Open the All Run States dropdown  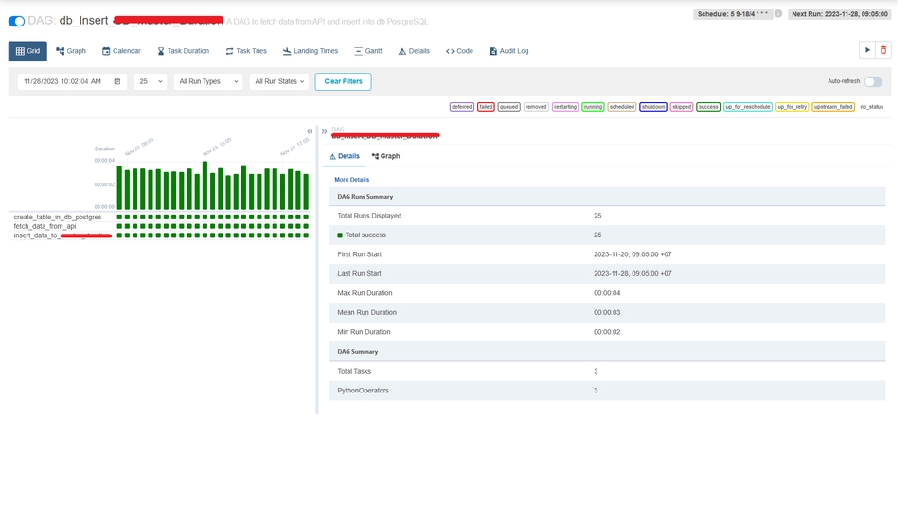coord(279,81)
